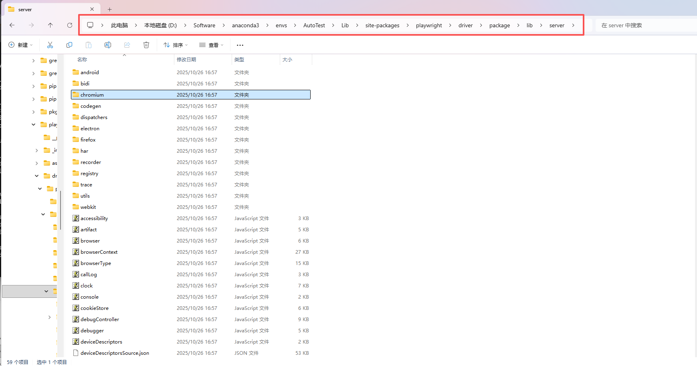
Task: Click the file size 27 KB for browserContext
Action: point(302,252)
